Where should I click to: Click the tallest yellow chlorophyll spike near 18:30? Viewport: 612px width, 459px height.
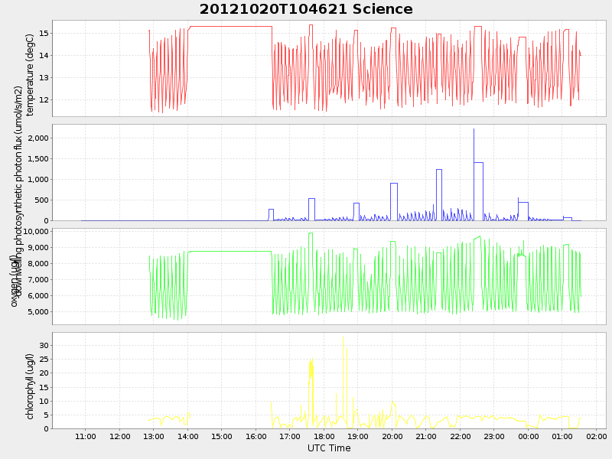(343, 338)
